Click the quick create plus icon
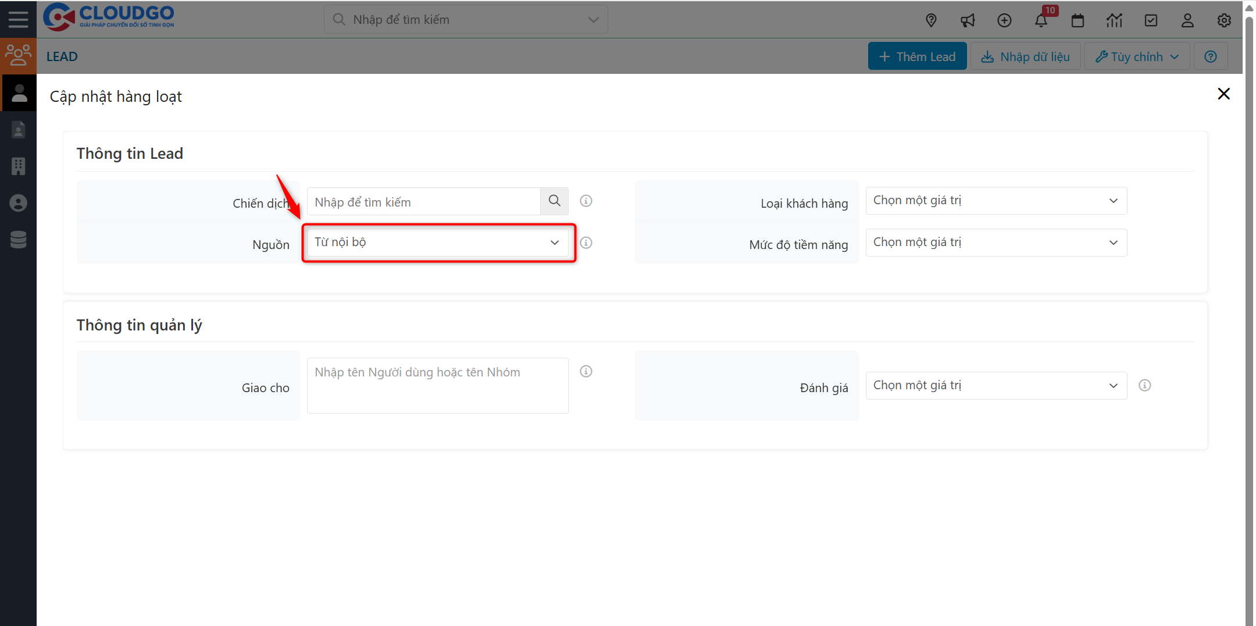The image size is (1256, 626). point(1004,20)
